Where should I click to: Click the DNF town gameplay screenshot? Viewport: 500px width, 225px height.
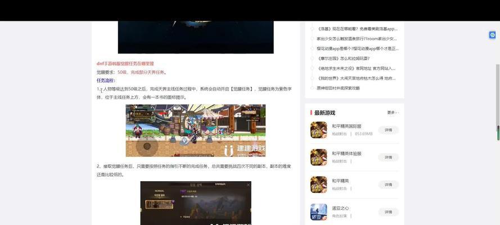click(196, 130)
